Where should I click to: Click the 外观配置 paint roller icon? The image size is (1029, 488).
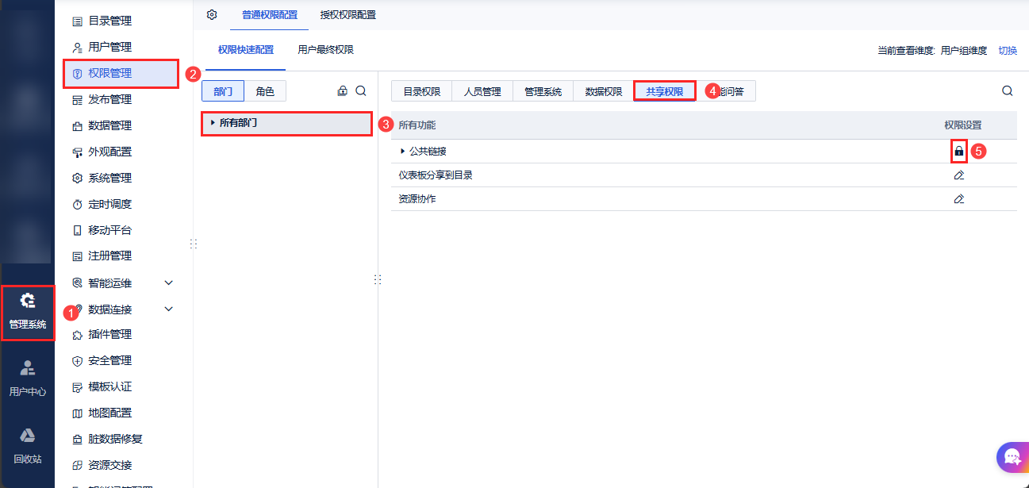pos(77,152)
